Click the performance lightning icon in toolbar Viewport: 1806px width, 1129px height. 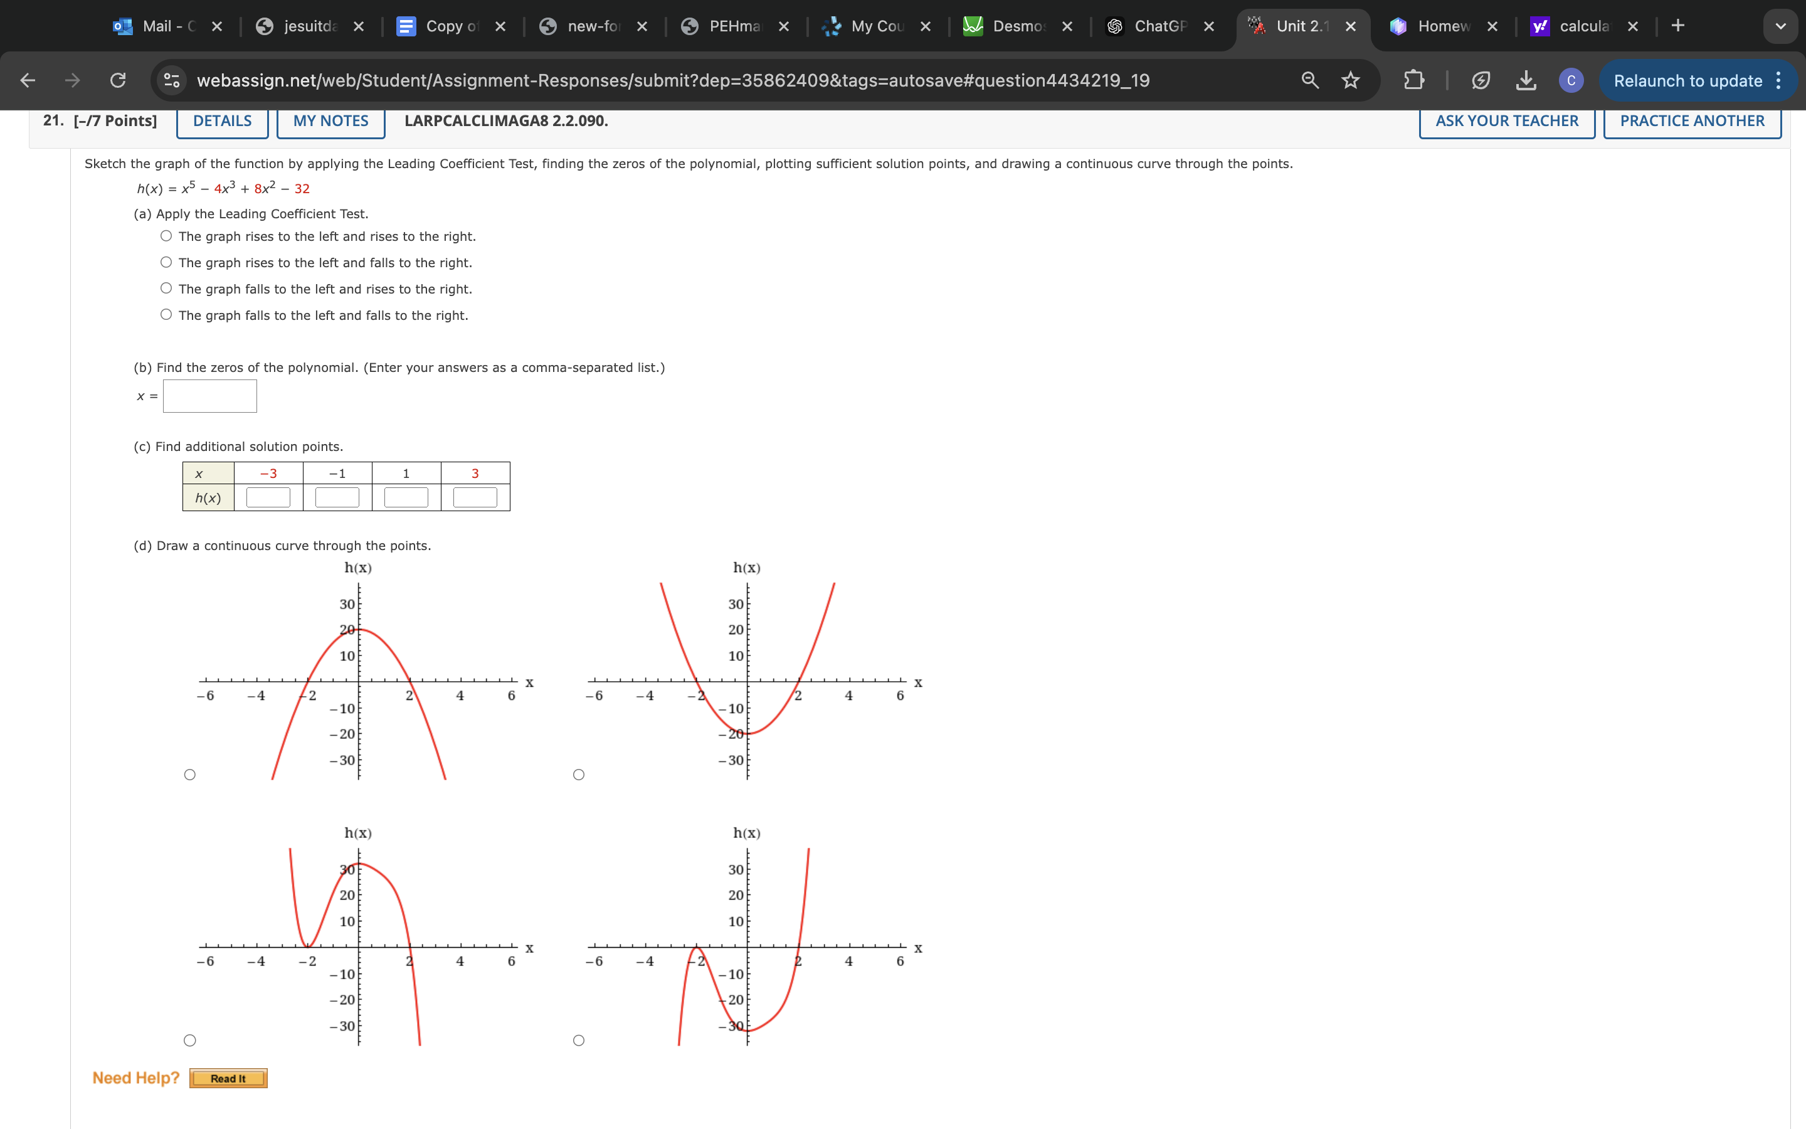point(1481,80)
